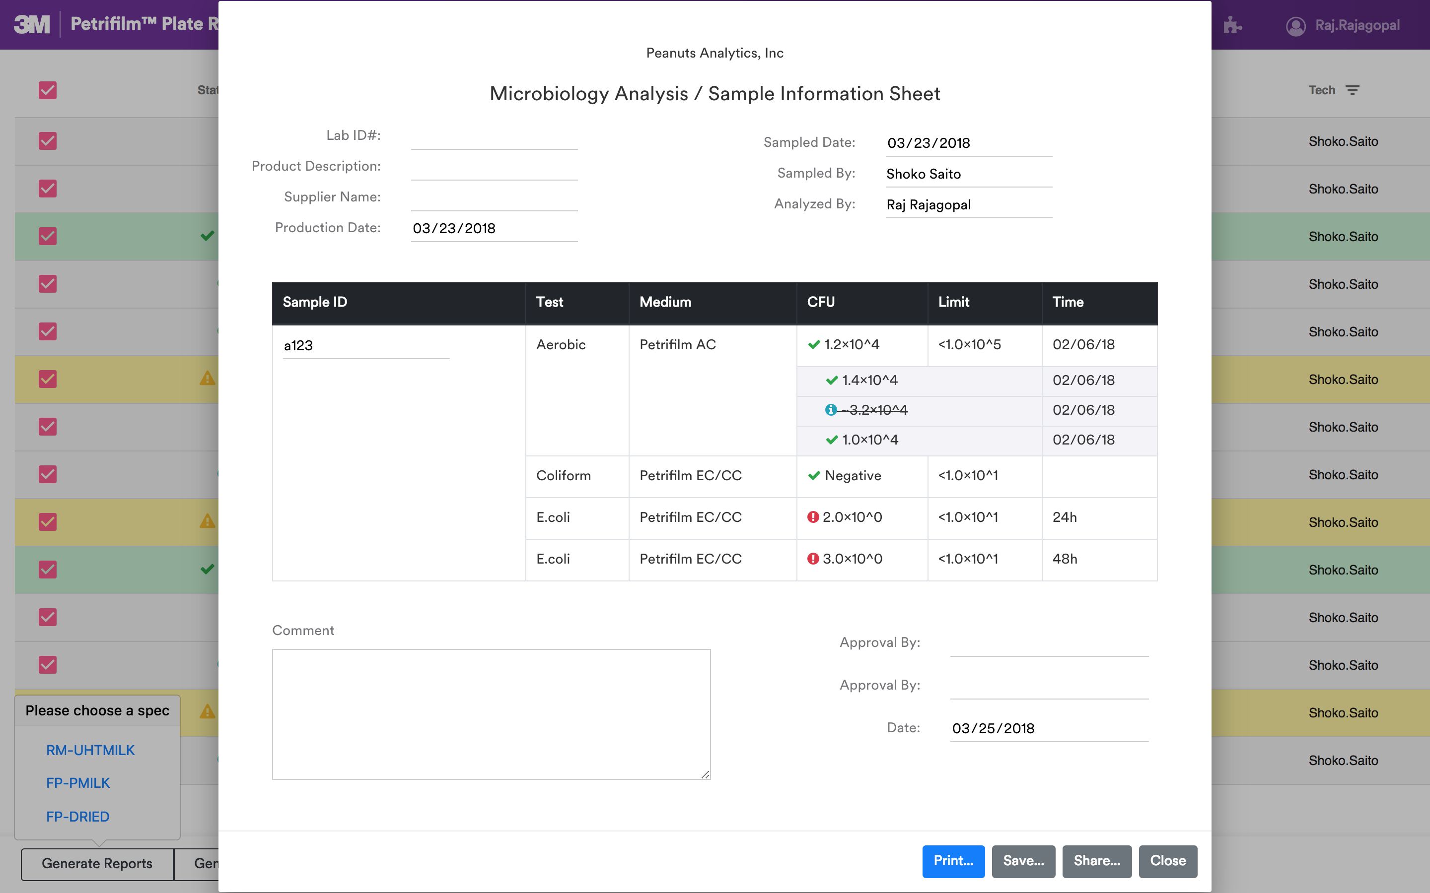The width and height of the screenshot is (1430, 893).
Task: Click the red alert icon beside 2.0×10^0
Action: (x=813, y=517)
